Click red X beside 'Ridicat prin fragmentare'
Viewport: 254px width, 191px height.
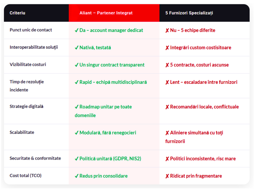click(x=167, y=176)
